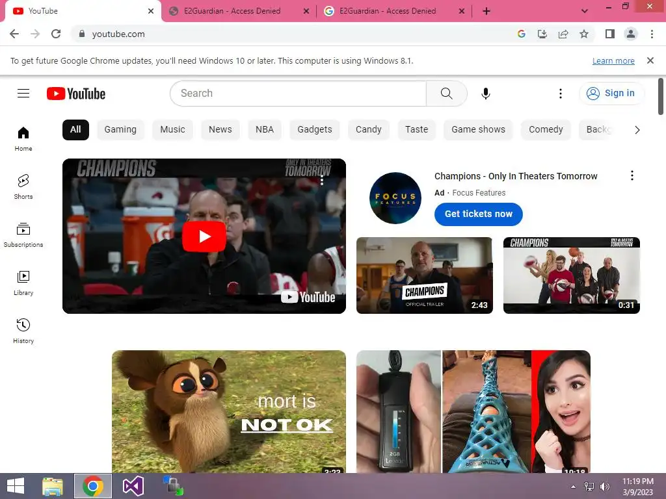Select the News filter chip
666x499 pixels.
[x=220, y=130]
